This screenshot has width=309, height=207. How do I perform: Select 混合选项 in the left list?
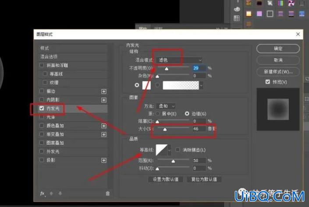coord(73,56)
